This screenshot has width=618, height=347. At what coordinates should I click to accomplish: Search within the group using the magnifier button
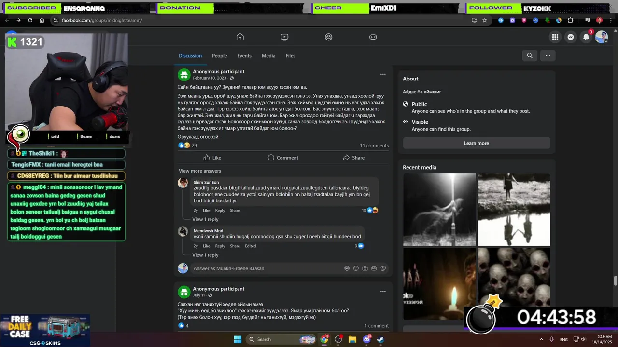[530, 55]
